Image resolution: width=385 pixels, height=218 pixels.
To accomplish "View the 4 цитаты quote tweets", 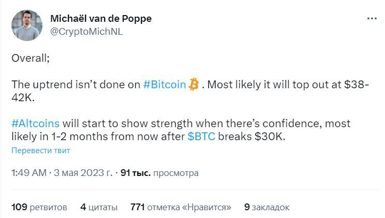I will [x=98, y=207].
